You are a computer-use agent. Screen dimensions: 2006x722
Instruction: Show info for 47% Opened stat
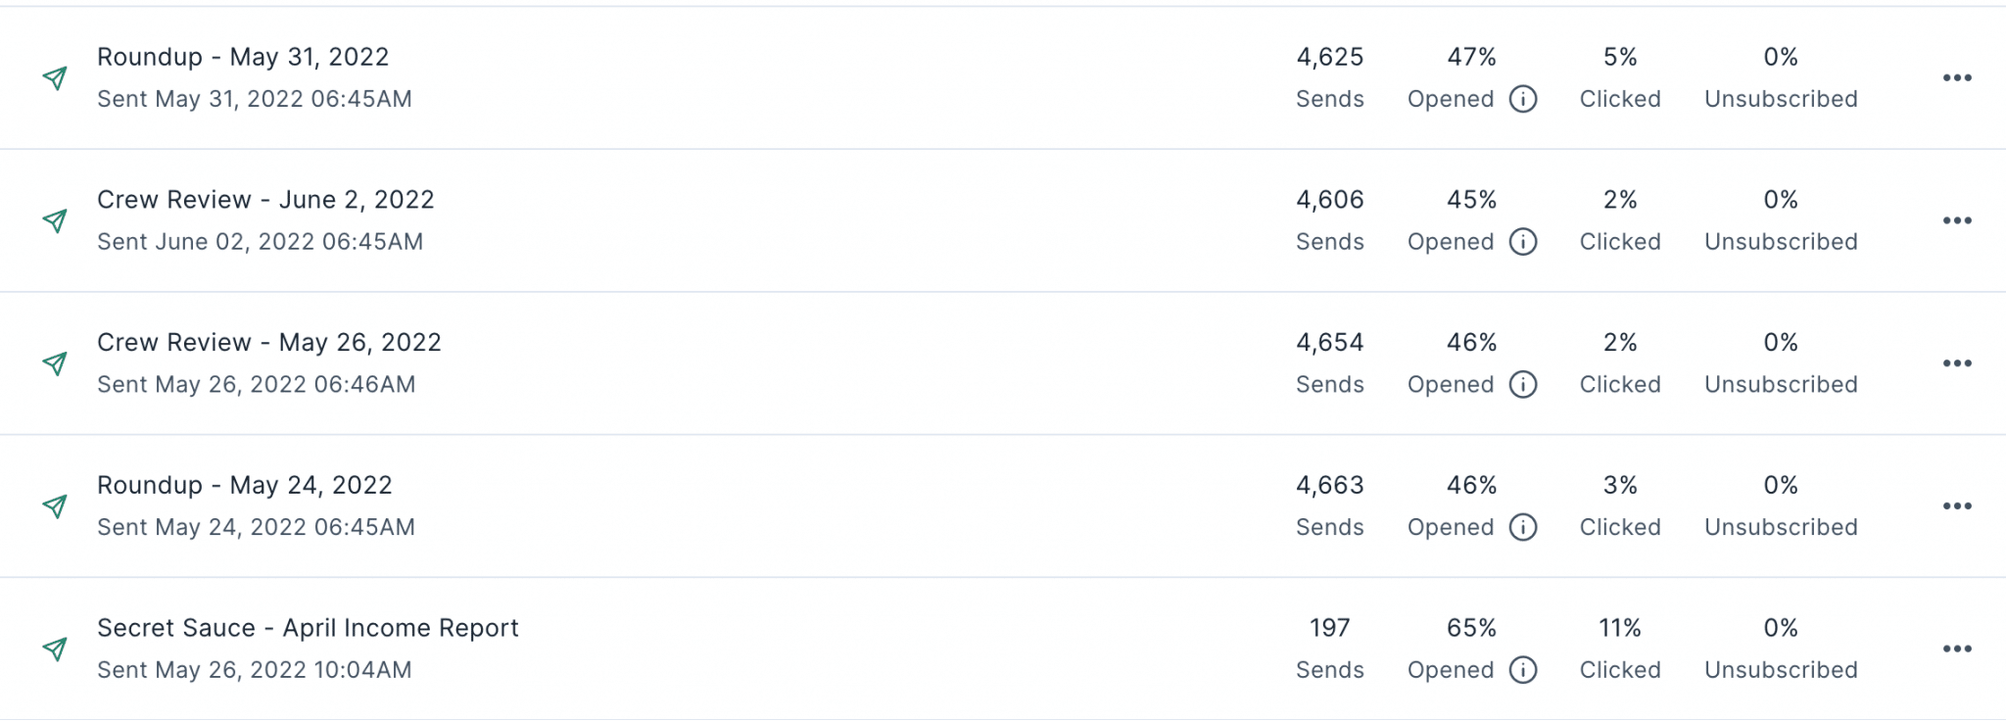point(1523,99)
